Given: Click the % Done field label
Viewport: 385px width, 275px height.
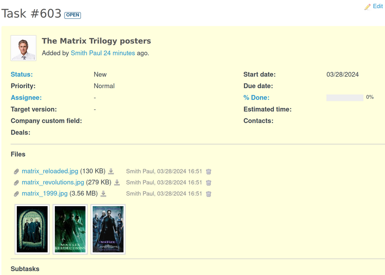Looking at the screenshot, I should tap(256, 98).
